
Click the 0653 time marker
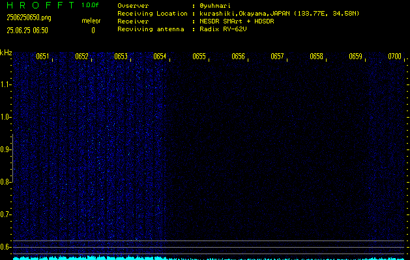click(121, 57)
